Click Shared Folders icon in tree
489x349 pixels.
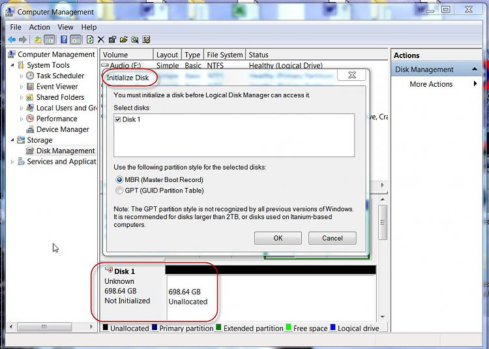[30, 97]
